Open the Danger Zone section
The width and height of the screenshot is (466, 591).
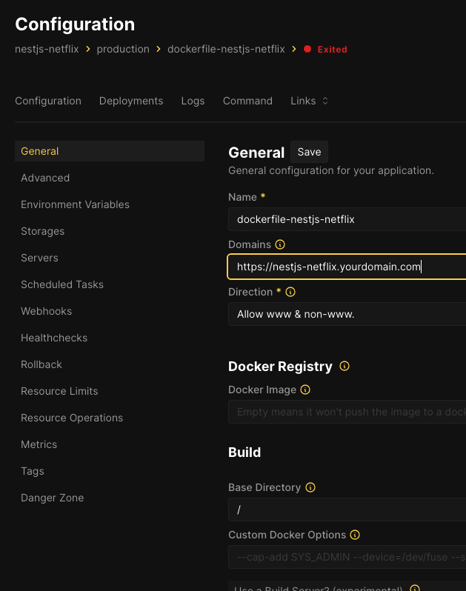(x=52, y=498)
